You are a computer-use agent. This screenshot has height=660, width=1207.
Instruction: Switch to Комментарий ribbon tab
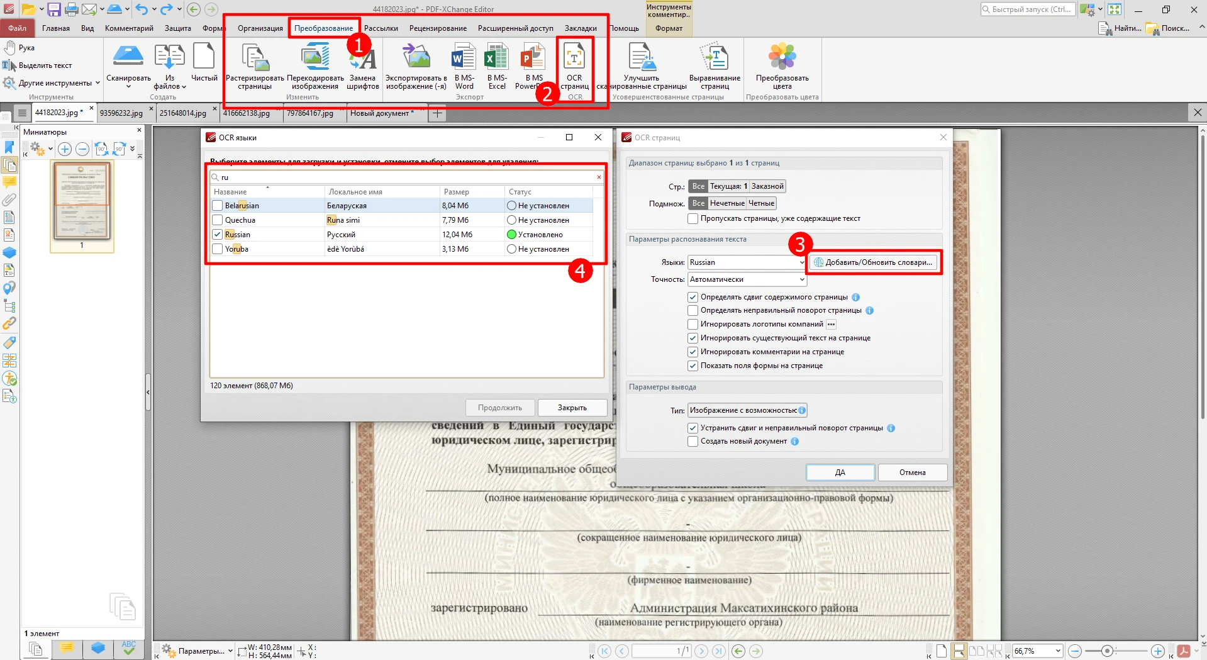[129, 28]
